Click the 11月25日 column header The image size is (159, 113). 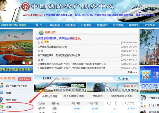pyautogui.click(x=93, y=103)
